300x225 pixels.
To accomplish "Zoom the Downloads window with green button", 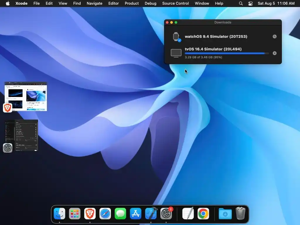I will coord(176,22).
